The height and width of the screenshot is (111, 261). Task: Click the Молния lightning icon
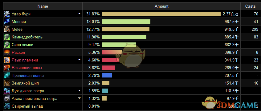[7, 22]
